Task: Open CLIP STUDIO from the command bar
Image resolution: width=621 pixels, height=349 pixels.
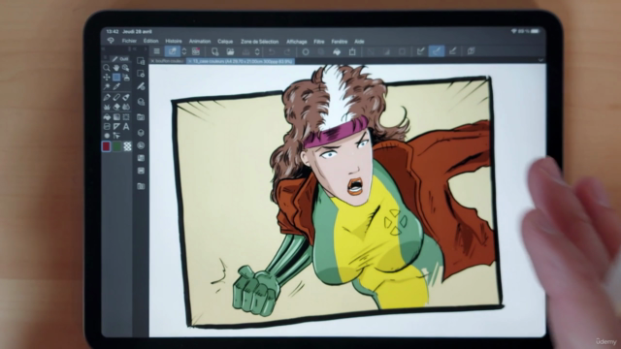Action: (173, 51)
